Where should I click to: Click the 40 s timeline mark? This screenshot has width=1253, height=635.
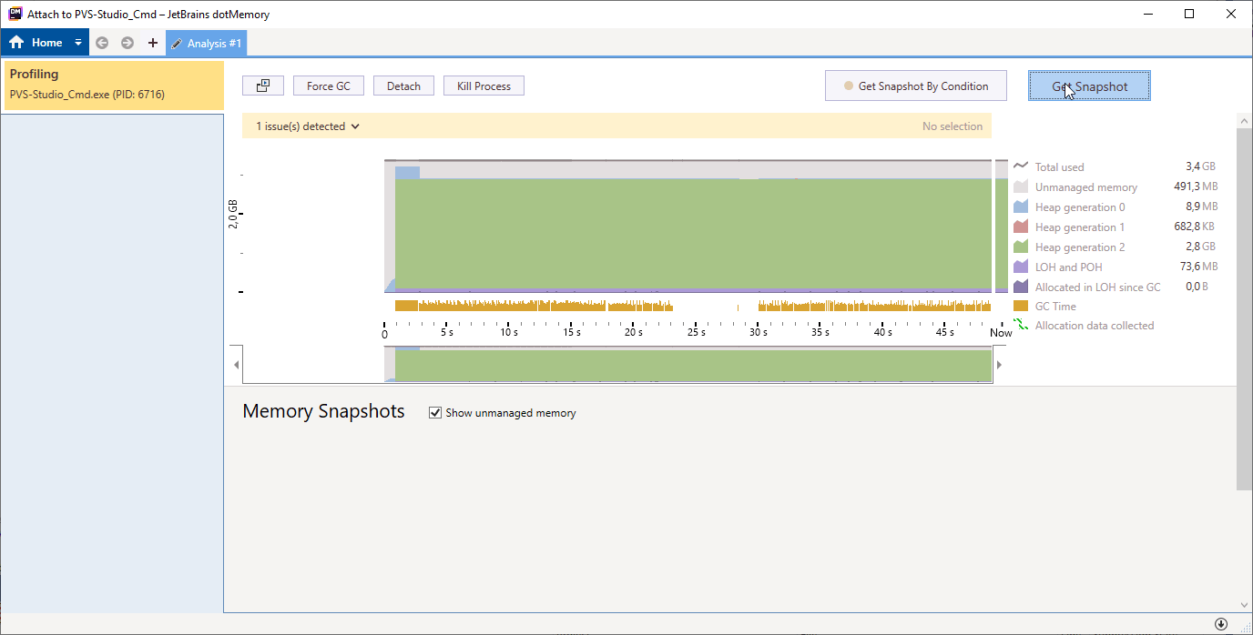(x=882, y=332)
